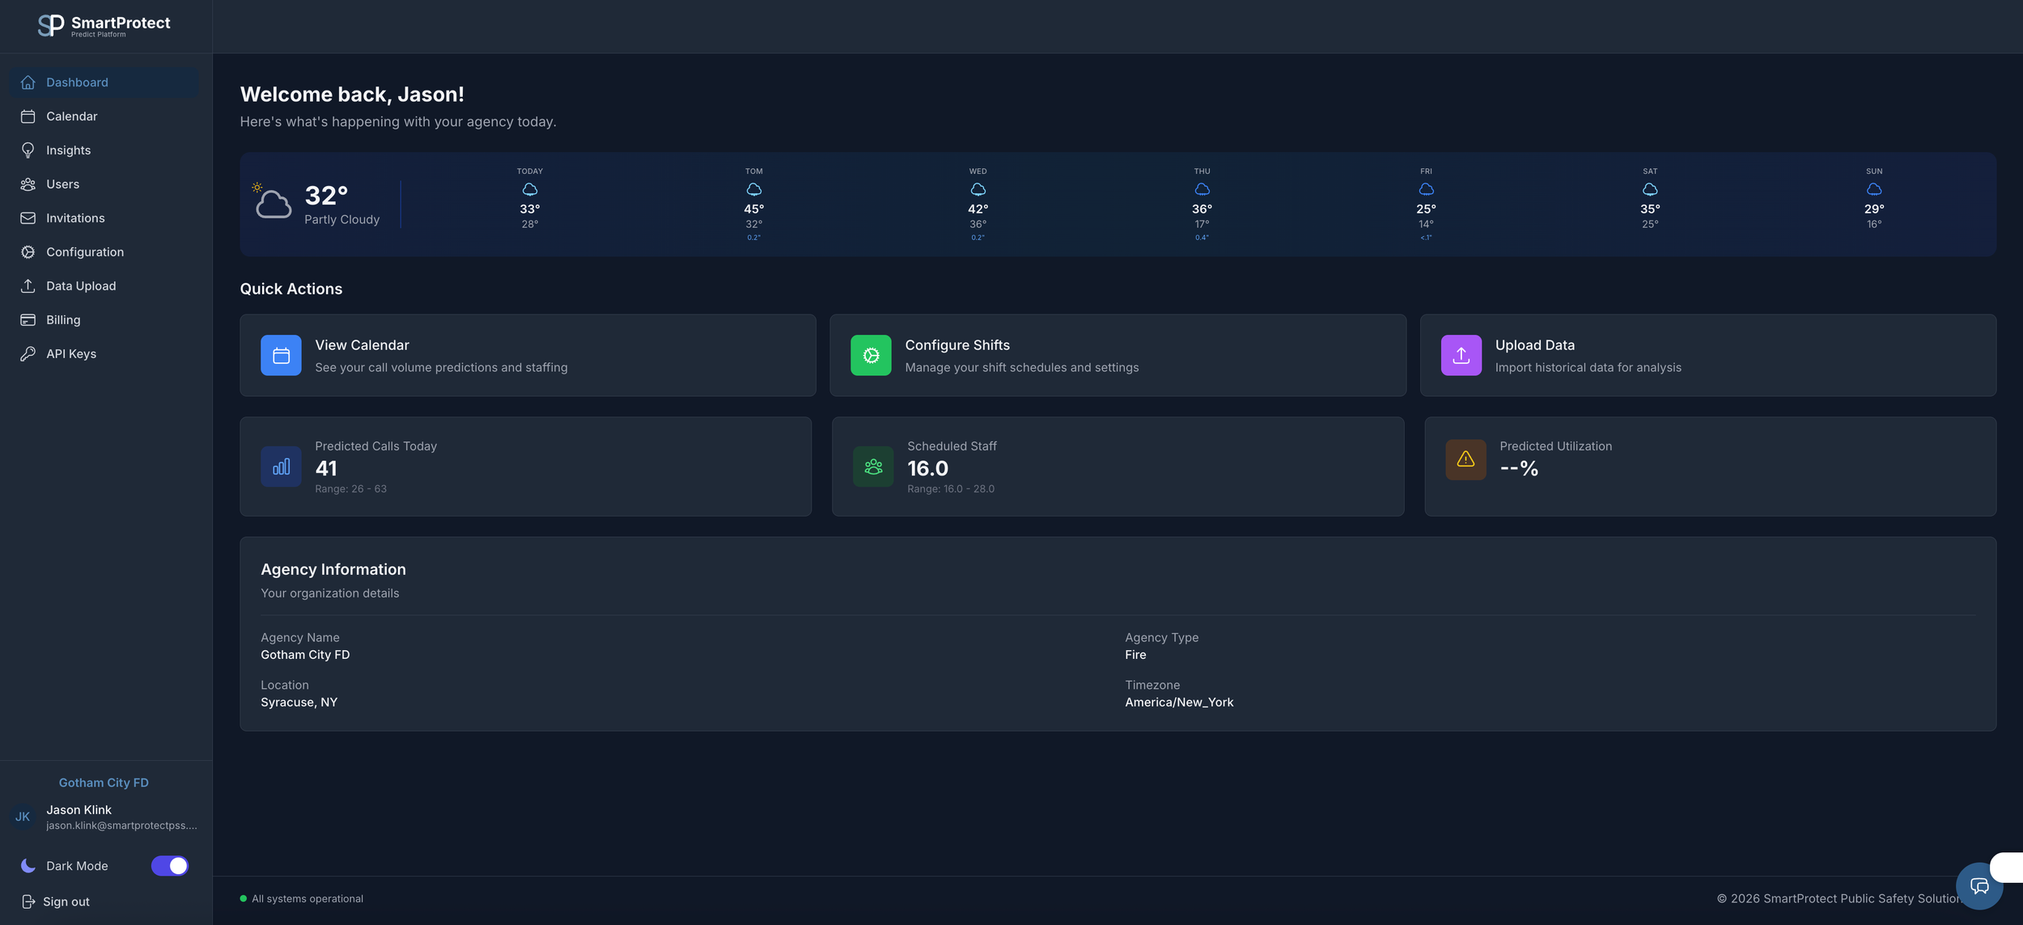The image size is (2023, 925).
Task: Select the Users icon in the sidebar
Action: tap(28, 184)
